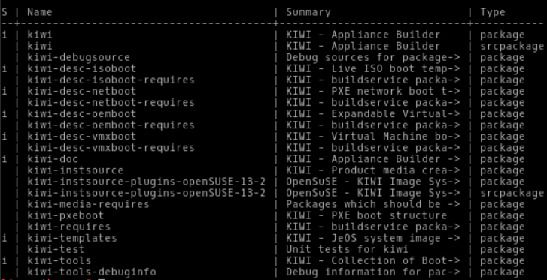Select the kiwi-desc-isoboot package name
The width and height of the screenshot is (547, 280).
pyautogui.click(x=82, y=68)
